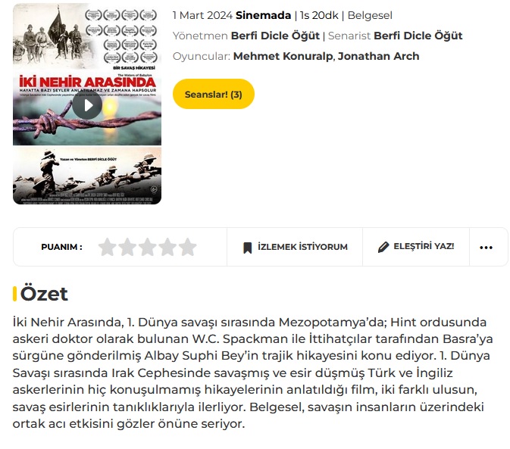Click the pencil icon to write review

[x=383, y=247]
